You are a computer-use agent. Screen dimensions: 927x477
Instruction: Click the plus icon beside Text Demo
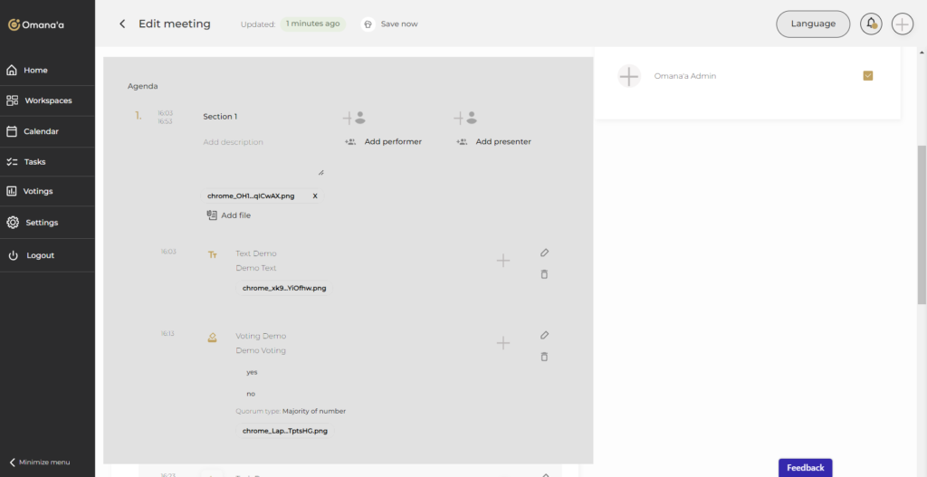(503, 261)
